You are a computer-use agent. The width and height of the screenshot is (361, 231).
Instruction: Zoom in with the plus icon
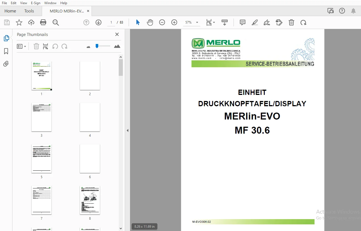174,22
